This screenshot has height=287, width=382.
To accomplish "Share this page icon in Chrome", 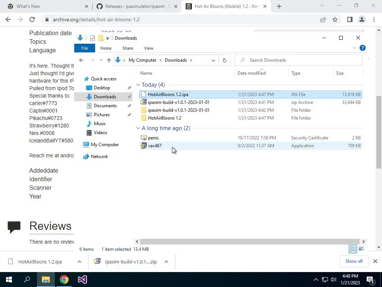I will (323, 19).
